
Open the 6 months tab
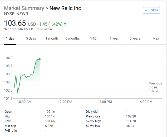72,39
